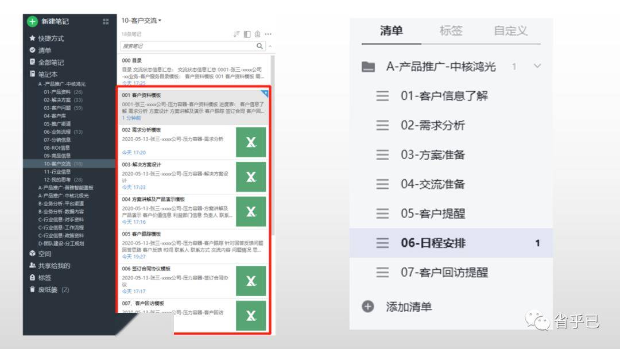Open the three-dots more options menu
The height and width of the screenshot is (349, 620).
click(268, 34)
